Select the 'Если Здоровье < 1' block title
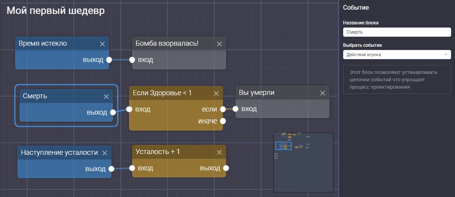The width and height of the screenshot is (455, 197). (x=167, y=93)
